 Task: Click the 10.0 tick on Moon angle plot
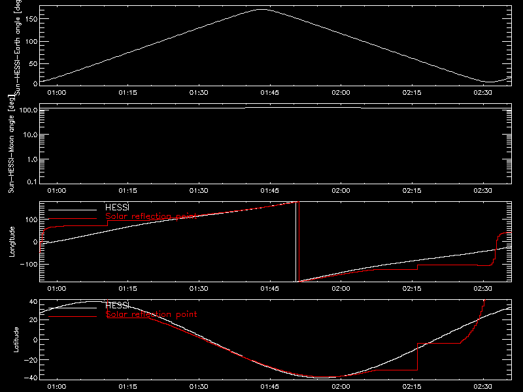click(x=30, y=135)
